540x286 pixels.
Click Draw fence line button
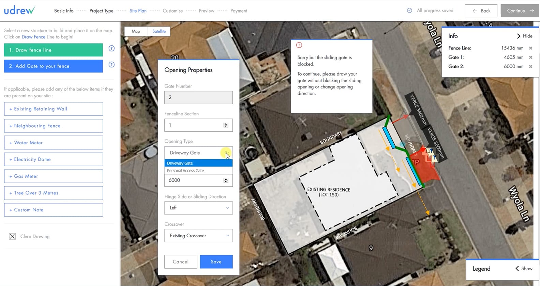(x=54, y=50)
